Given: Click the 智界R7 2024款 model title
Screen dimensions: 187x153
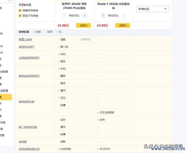Looking at the screenshot, I should (x=74, y=6).
